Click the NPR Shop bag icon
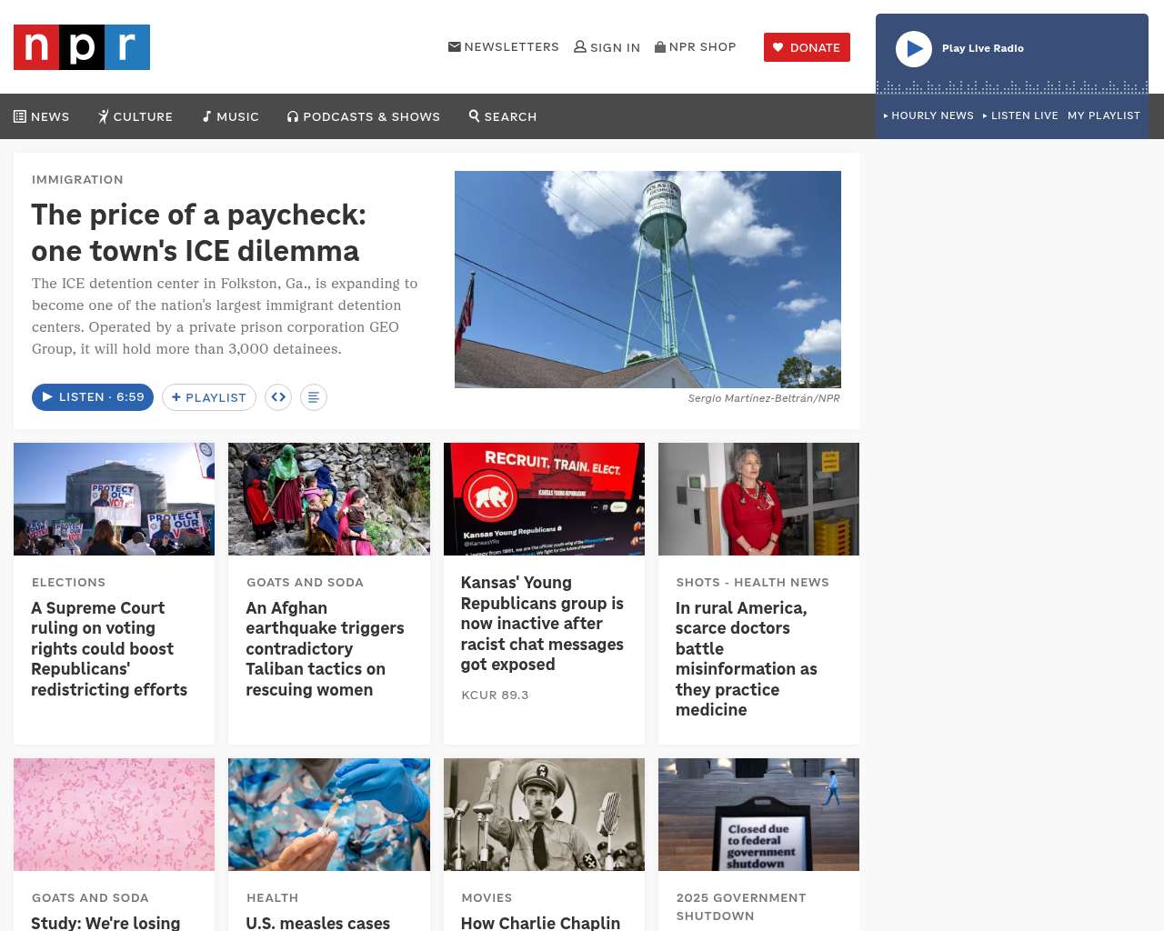The image size is (1164, 931). pyautogui.click(x=660, y=46)
